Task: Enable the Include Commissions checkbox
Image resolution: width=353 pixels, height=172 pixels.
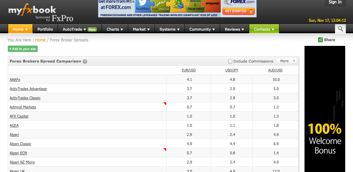Action: click(x=230, y=62)
